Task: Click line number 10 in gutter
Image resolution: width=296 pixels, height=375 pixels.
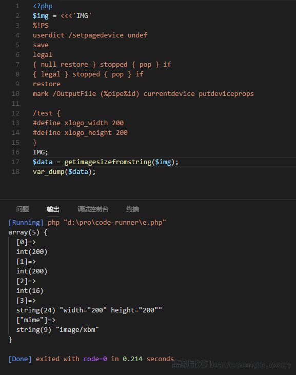Action: click(15, 94)
